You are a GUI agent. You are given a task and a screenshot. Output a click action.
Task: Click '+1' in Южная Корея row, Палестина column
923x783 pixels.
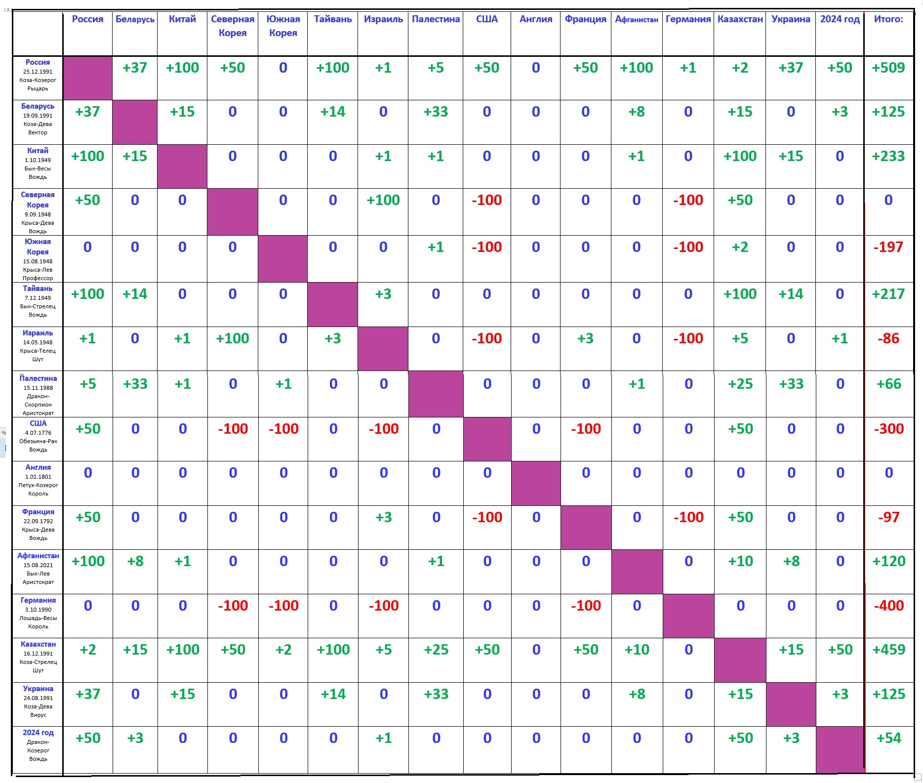436,247
